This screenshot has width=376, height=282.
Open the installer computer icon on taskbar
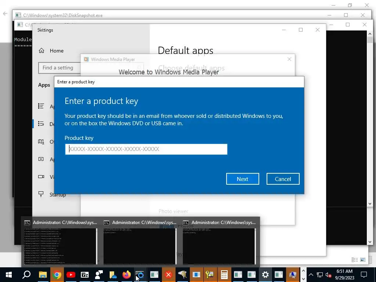click(x=293, y=275)
